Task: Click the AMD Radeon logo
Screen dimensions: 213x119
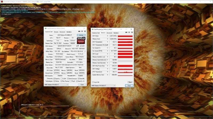Action: 81,41
